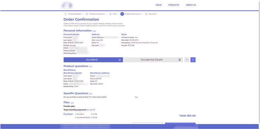This screenshot has height=129, width=260.
Task: Select step 1 Personal Details circle
Action: pos(65,14)
